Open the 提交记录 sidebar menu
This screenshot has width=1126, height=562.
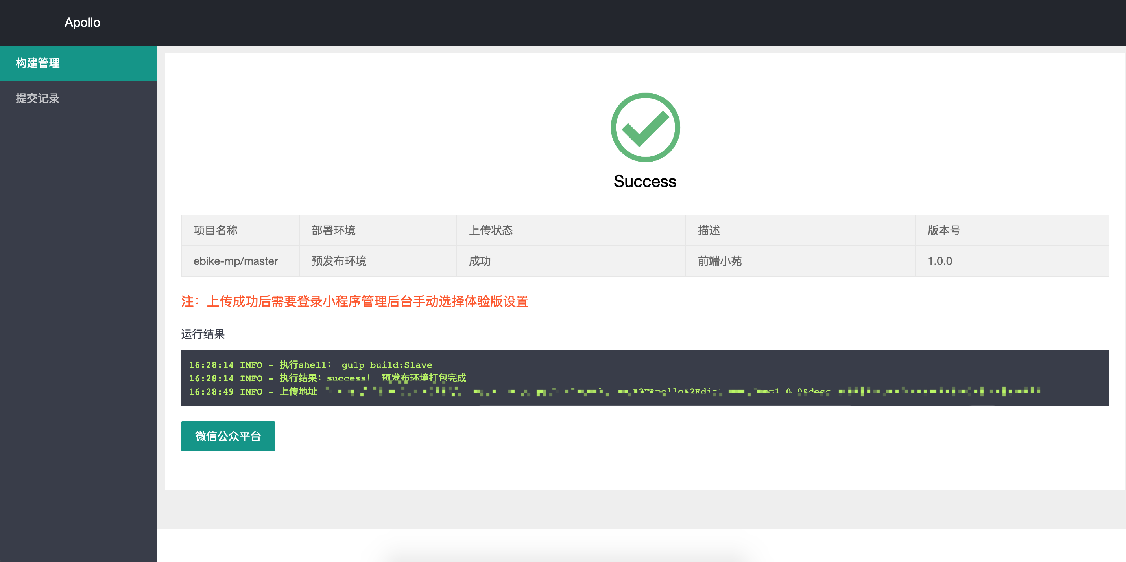pos(38,98)
